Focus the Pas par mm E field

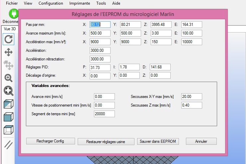pyautogui.click(x=192, y=25)
